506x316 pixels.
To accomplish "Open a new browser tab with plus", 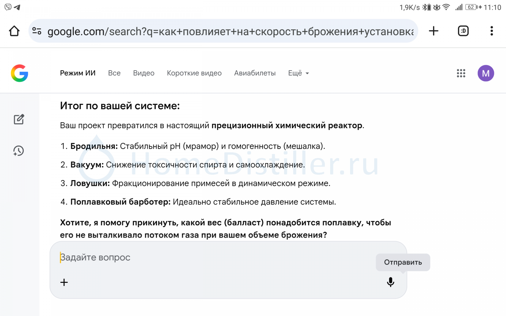I will click(x=433, y=31).
